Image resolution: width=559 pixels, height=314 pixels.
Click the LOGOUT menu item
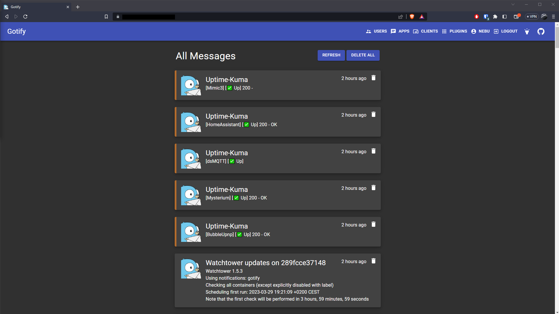pyautogui.click(x=505, y=31)
